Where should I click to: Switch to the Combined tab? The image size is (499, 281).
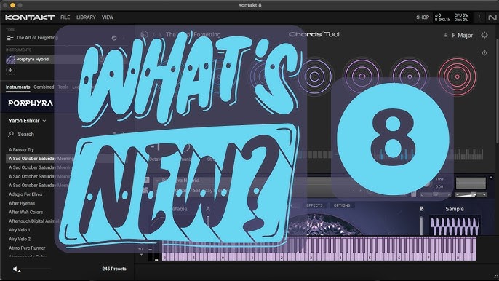point(44,87)
